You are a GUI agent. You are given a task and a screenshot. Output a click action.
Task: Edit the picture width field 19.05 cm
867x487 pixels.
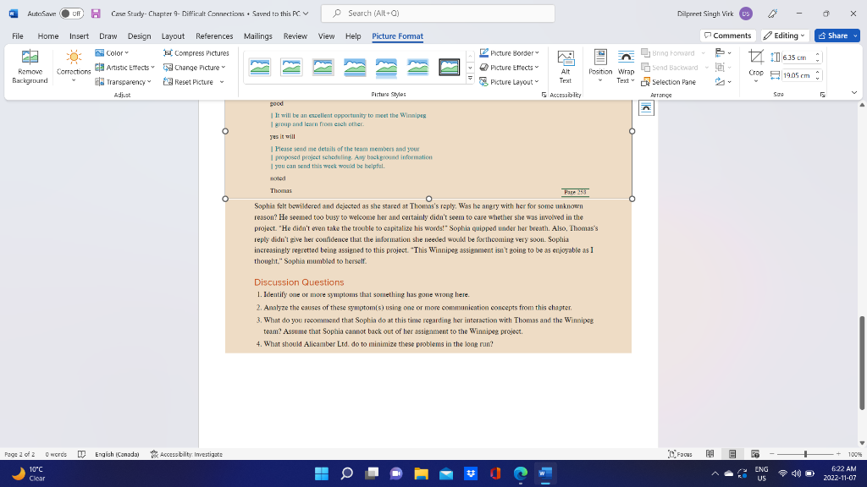pos(797,75)
